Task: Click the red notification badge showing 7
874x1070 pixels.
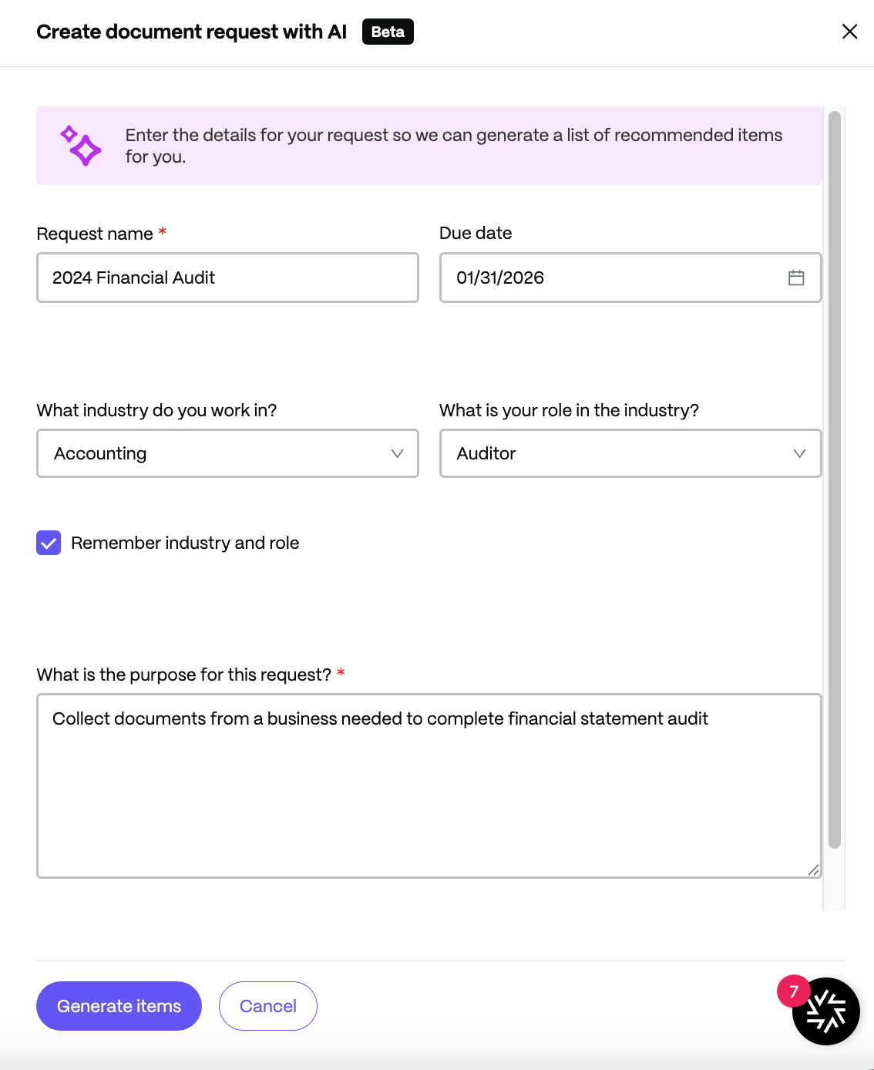Action: click(x=792, y=991)
